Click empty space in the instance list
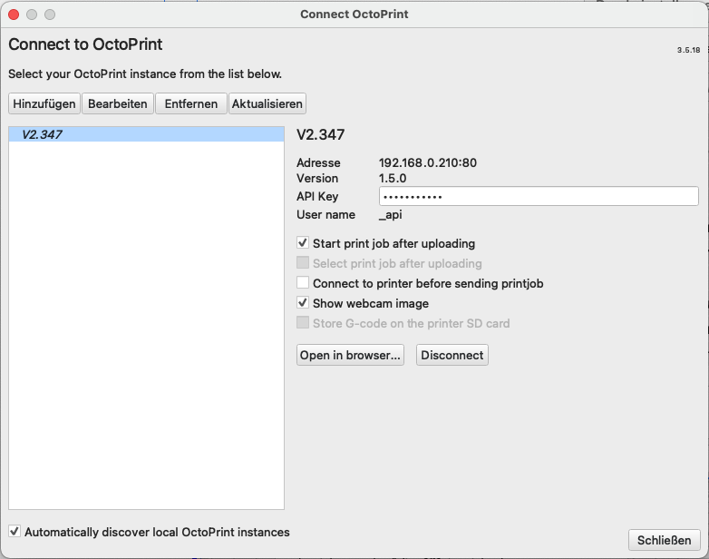This screenshot has width=709, height=559. (146, 345)
